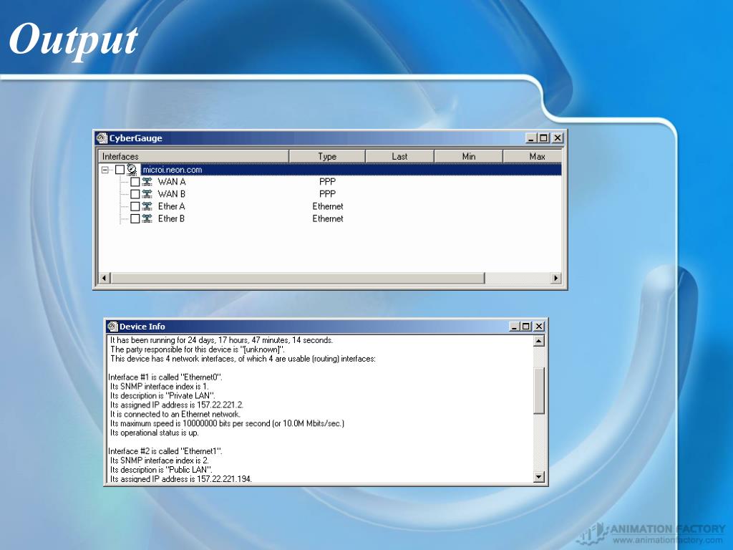The image size is (733, 550).
Task: Click the line 'Interface #2 is called "Ethernet1"'
Action: point(165,451)
